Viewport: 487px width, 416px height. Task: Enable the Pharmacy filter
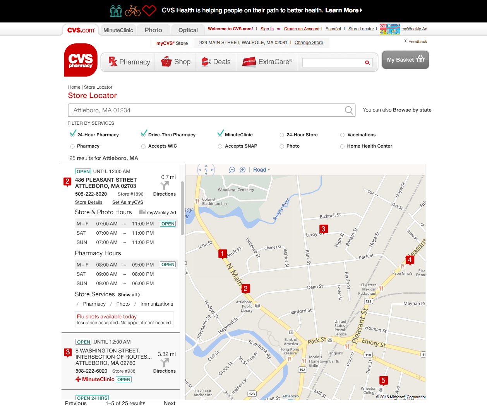(72, 146)
